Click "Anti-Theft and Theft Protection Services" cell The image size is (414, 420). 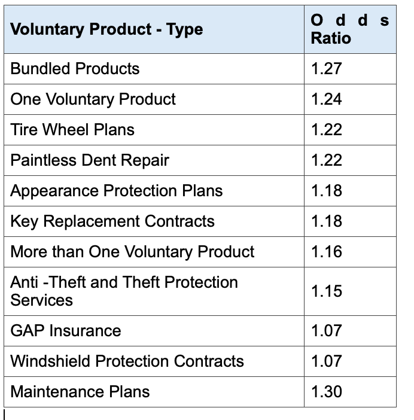pos(124,291)
